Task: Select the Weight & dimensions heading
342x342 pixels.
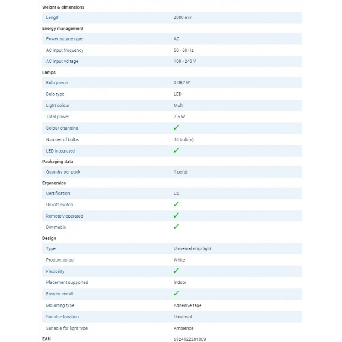Action: tap(63, 7)
